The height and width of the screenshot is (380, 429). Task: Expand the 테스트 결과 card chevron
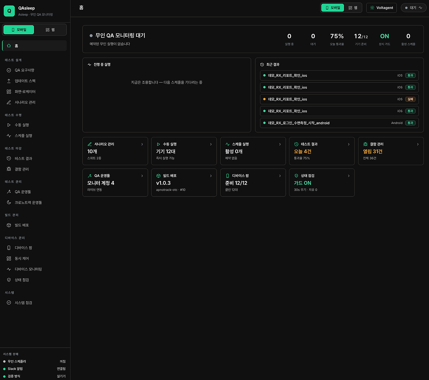[x=349, y=144]
